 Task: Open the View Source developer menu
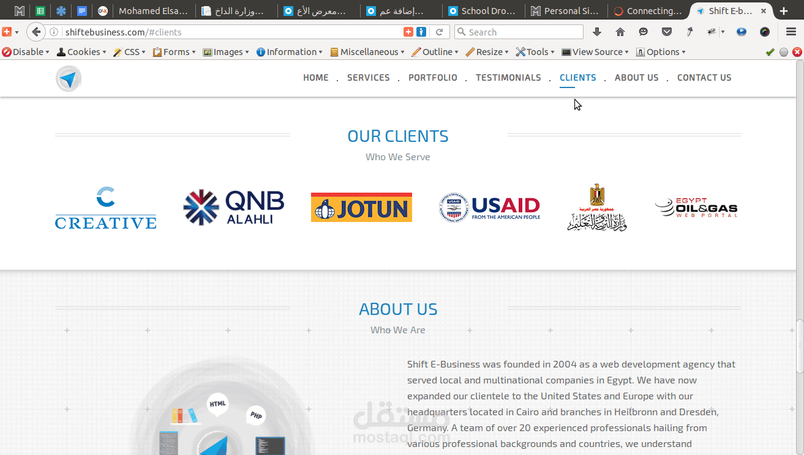click(596, 52)
